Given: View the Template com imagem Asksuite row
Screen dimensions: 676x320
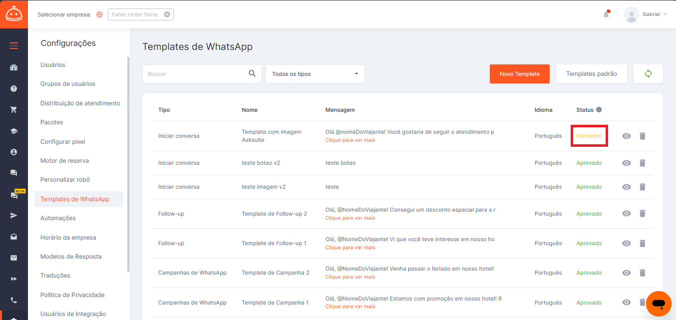Looking at the screenshot, I should click(x=627, y=136).
